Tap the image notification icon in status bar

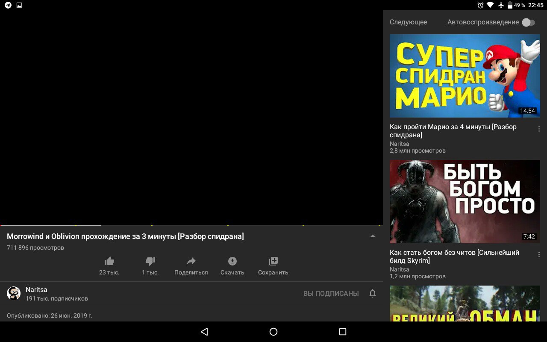[x=19, y=5]
